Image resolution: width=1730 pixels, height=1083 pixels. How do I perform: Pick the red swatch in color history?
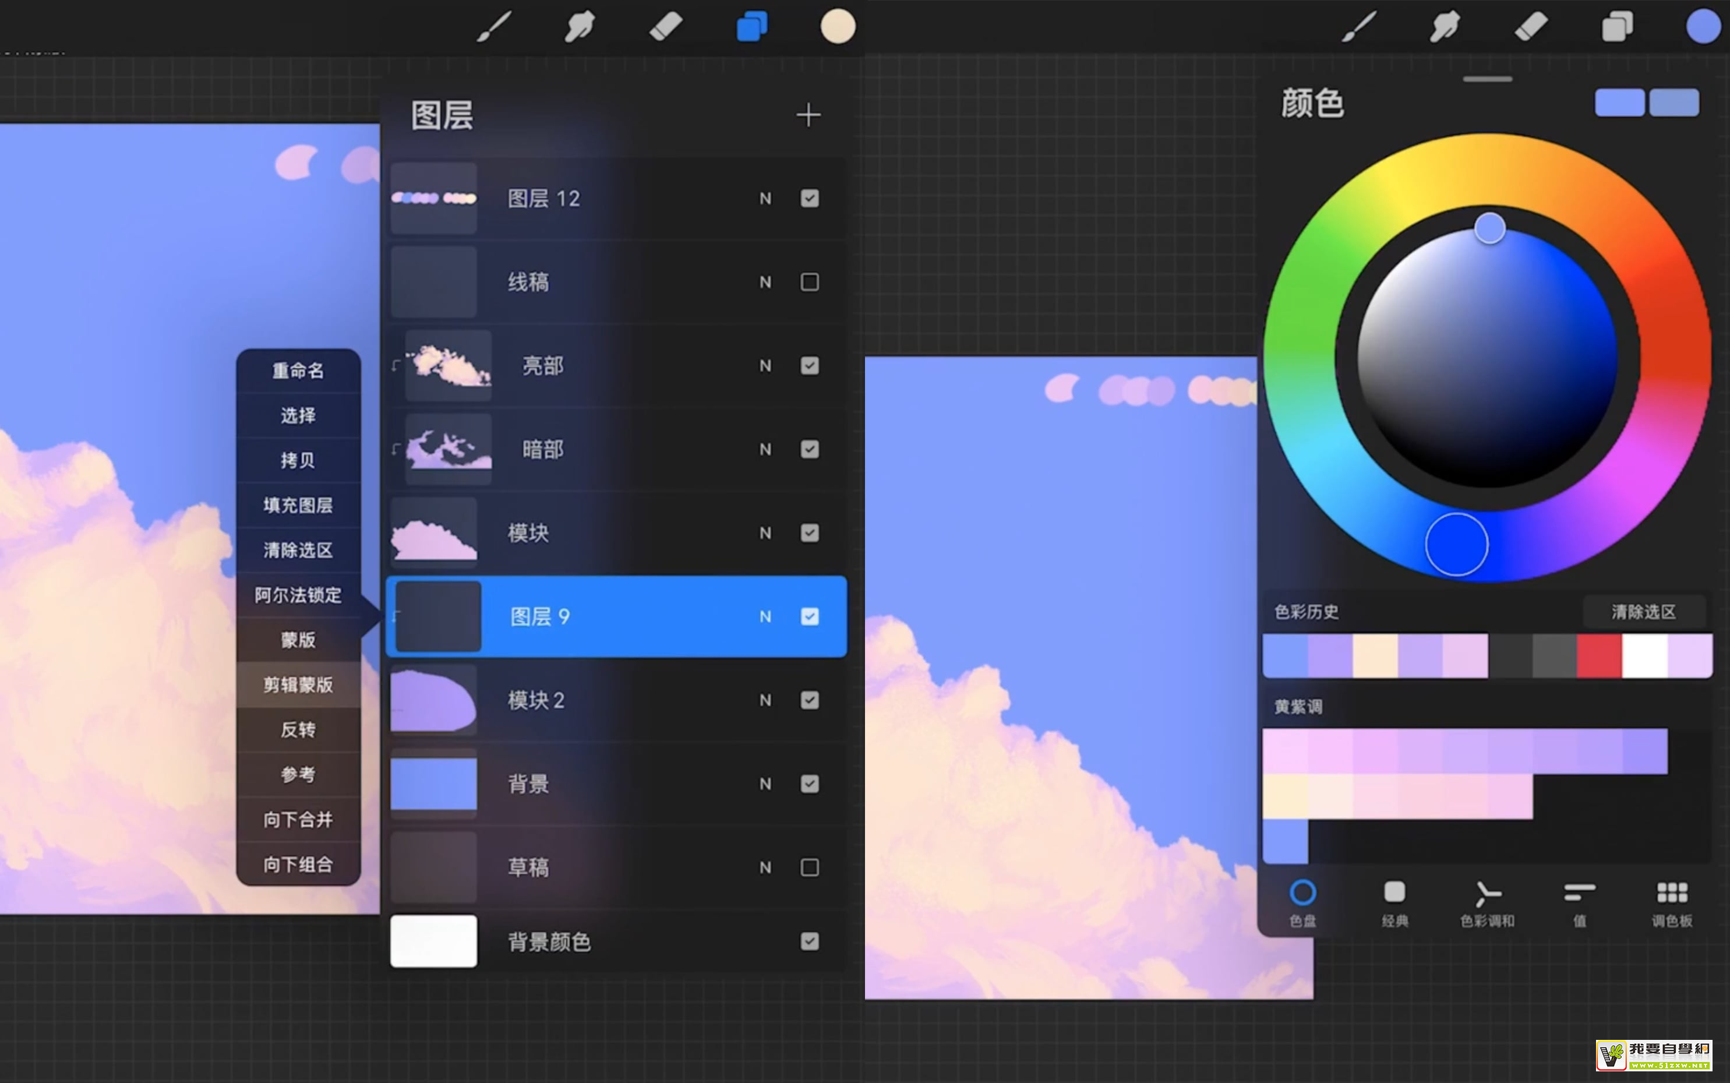pyautogui.click(x=1598, y=655)
